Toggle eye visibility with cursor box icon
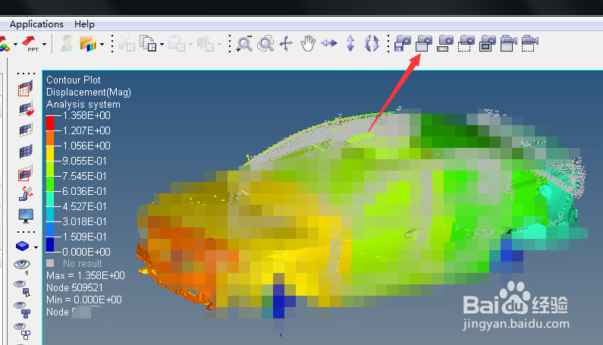Screen dimensions: 603x345 coord(22,288)
